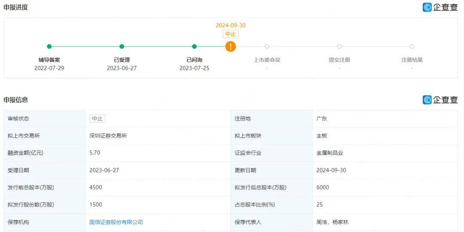This screenshot has width=464, height=232.
Task: Click the 25 percentage value
Action: (320, 205)
